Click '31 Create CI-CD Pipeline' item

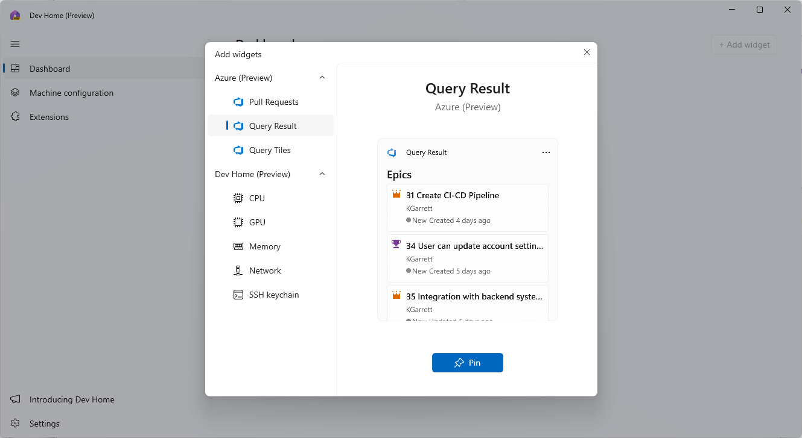tap(468, 208)
